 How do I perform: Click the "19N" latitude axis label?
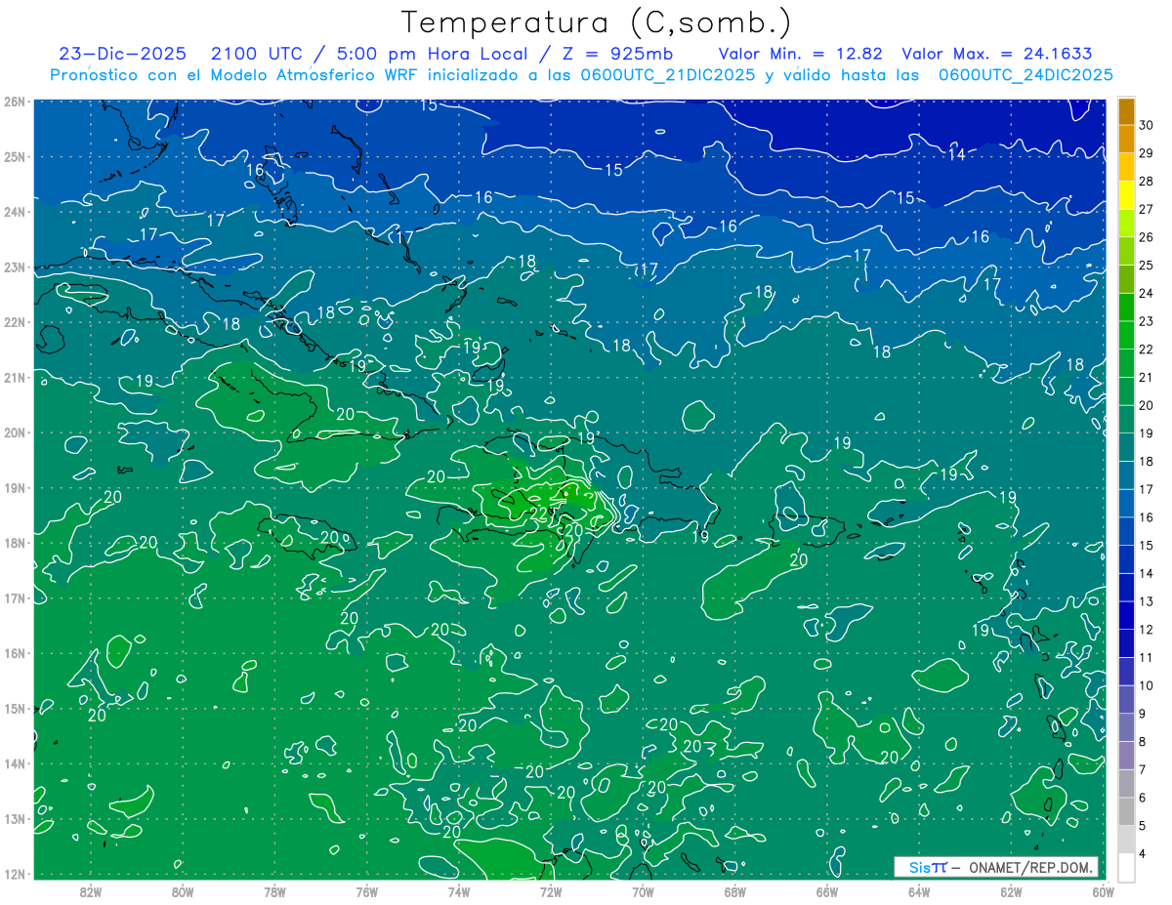point(15,487)
